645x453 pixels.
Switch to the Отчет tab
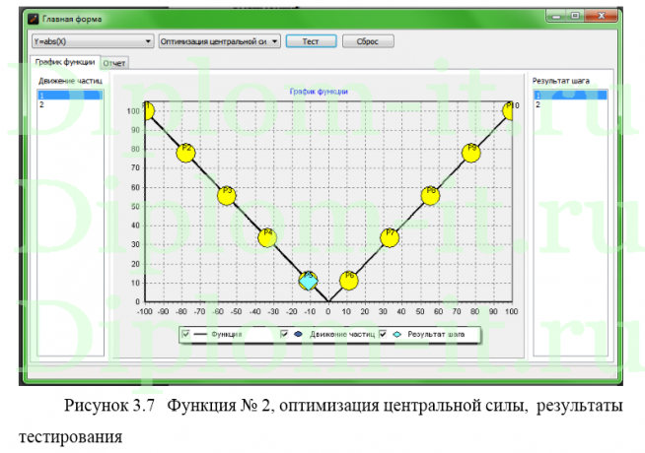pos(115,62)
